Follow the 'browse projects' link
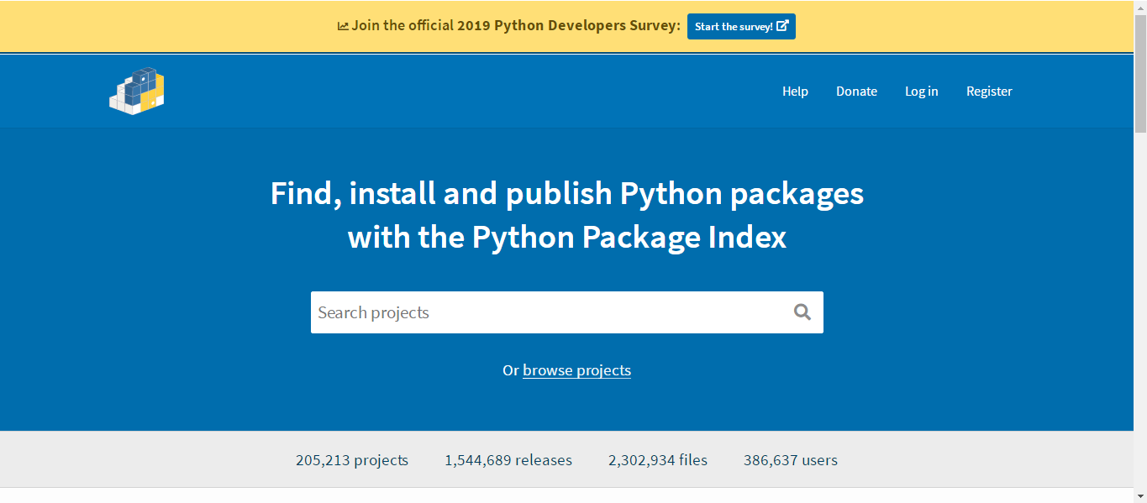This screenshot has height=503, width=1147. [x=576, y=370]
